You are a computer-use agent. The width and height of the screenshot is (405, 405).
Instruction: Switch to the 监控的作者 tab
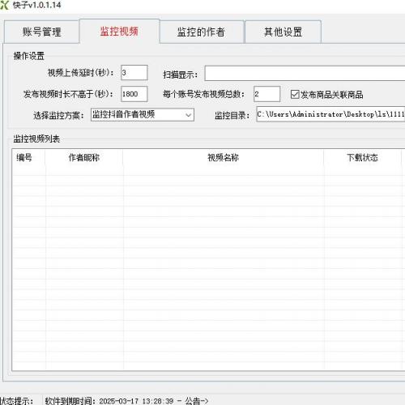coord(201,32)
